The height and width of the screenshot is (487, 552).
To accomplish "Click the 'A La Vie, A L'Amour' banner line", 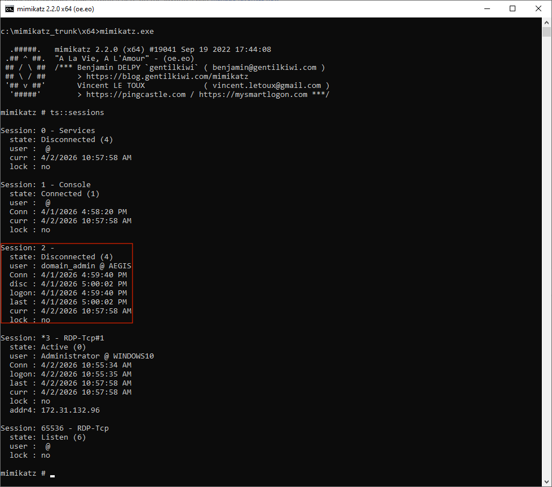I will coord(124,59).
